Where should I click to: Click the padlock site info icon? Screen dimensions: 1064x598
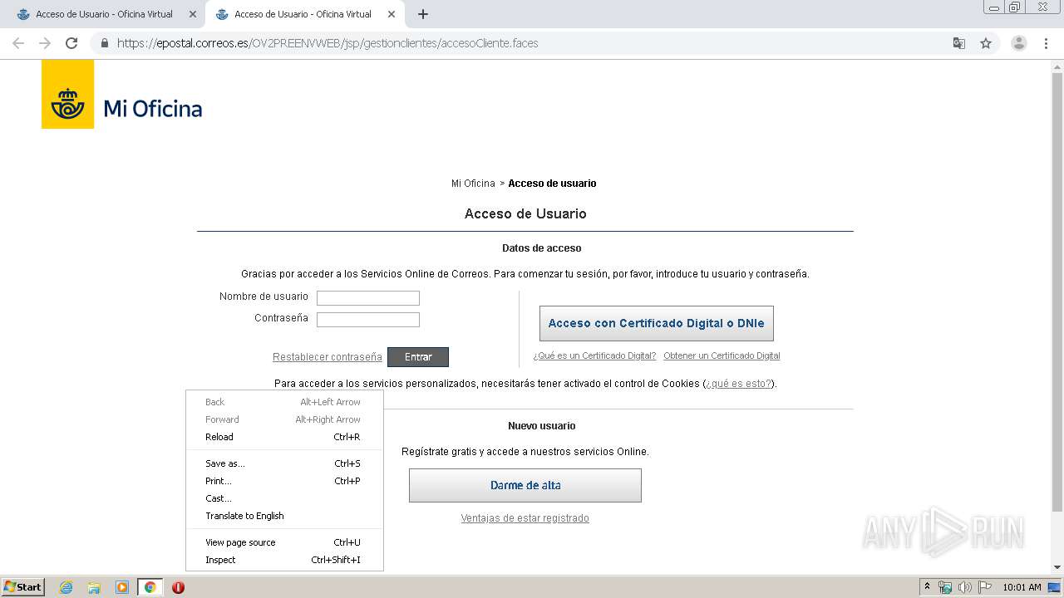click(105, 43)
